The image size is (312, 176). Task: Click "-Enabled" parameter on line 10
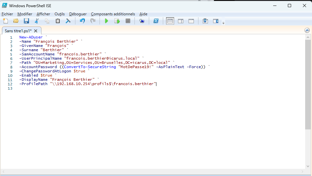(29, 75)
